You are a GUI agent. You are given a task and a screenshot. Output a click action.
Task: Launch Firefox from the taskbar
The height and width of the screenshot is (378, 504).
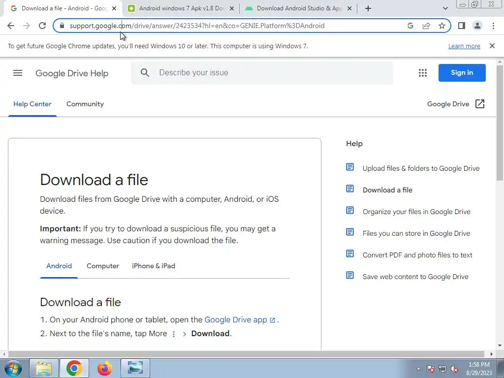click(x=105, y=368)
